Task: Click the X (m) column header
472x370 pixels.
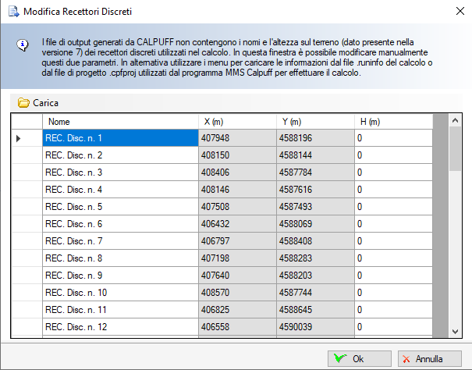Action: [x=237, y=122]
